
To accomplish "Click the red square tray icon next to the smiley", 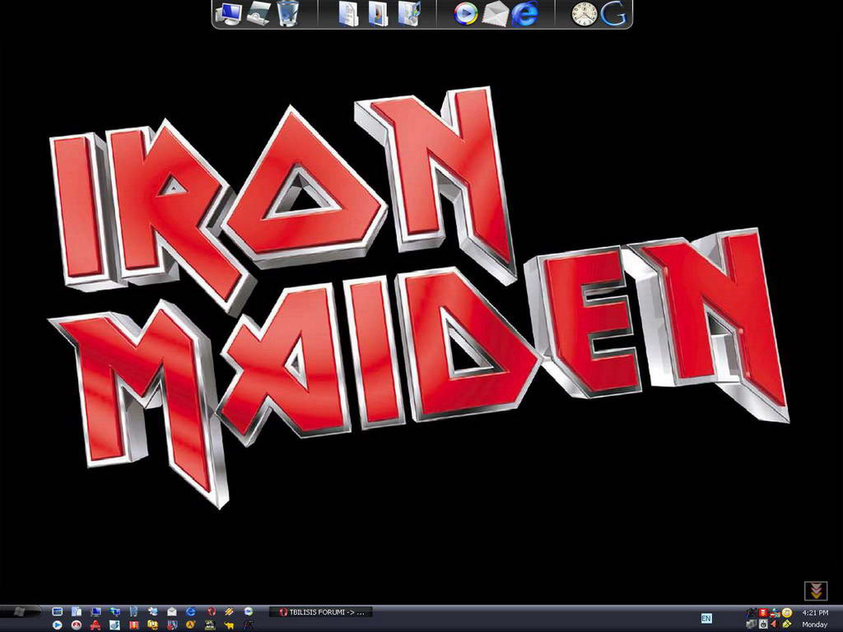I will coord(763,612).
